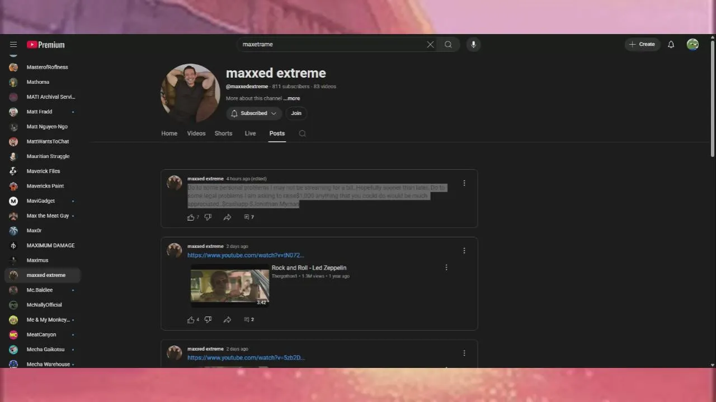Image resolution: width=716 pixels, height=402 pixels.
Task: Switch to the Videos tab
Action: [x=196, y=133]
